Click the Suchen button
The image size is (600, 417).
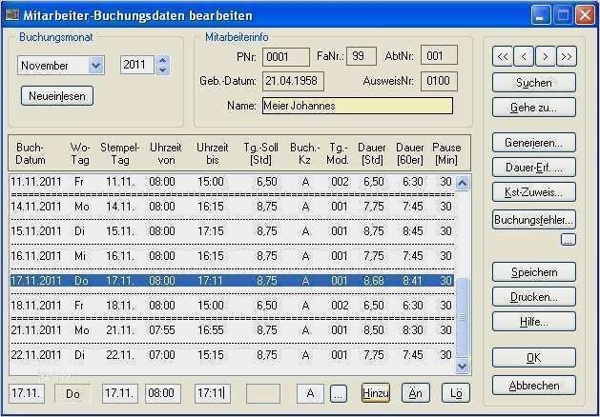coord(534,83)
